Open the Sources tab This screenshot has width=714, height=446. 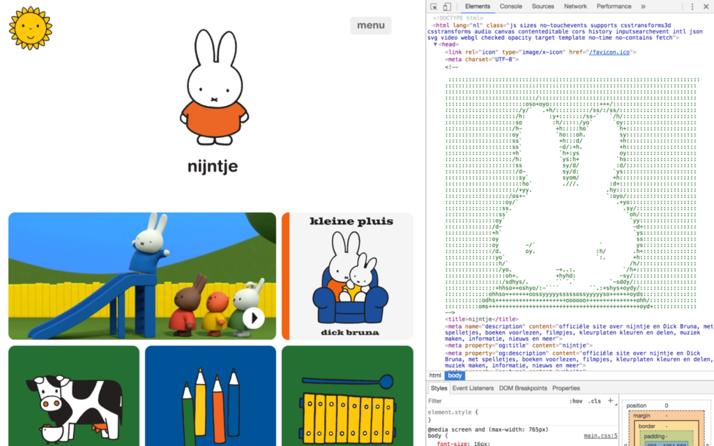[542, 6]
